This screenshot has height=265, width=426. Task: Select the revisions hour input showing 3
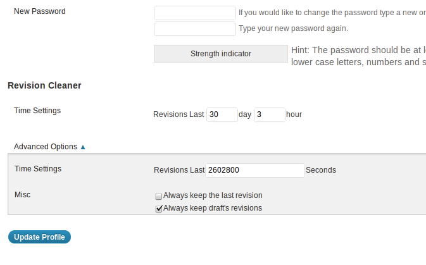[x=269, y=114]
